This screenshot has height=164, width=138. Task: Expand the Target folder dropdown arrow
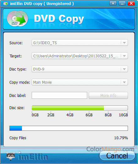124,56
